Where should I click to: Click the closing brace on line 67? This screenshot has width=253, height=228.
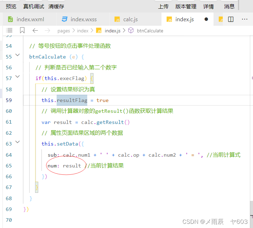click(x=37, y=187)
